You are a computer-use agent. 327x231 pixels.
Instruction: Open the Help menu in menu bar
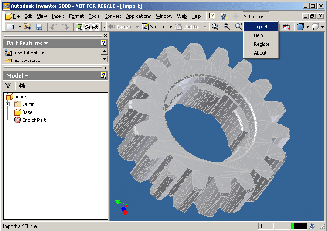(x=196, y=16)
